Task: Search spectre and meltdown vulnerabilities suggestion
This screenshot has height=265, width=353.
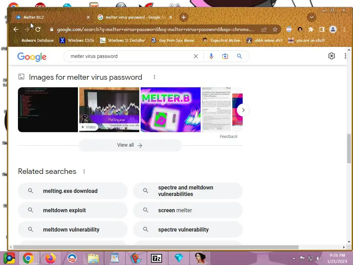Action: pos(188,191)
